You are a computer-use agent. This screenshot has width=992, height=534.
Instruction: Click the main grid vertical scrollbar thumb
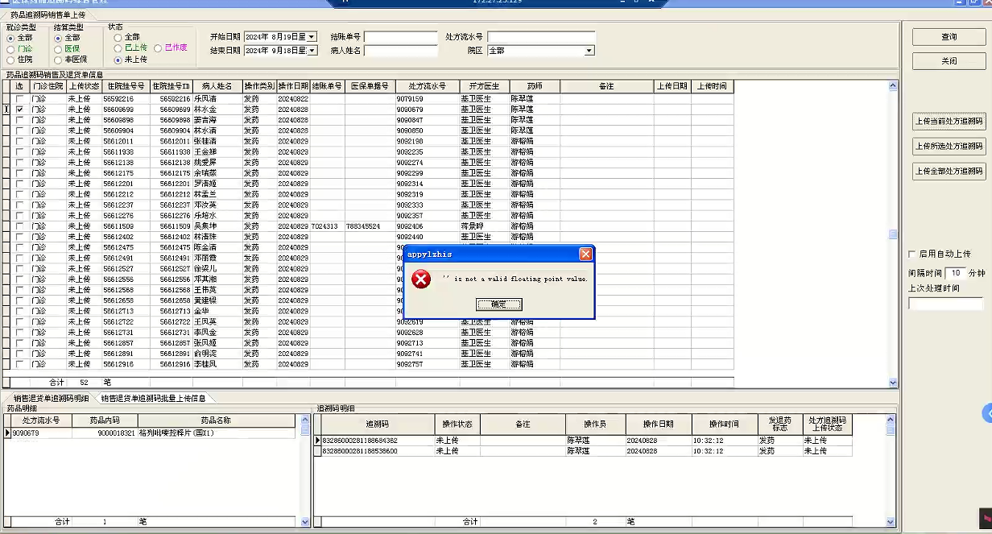pyautogui.click(x=892, y=234)
